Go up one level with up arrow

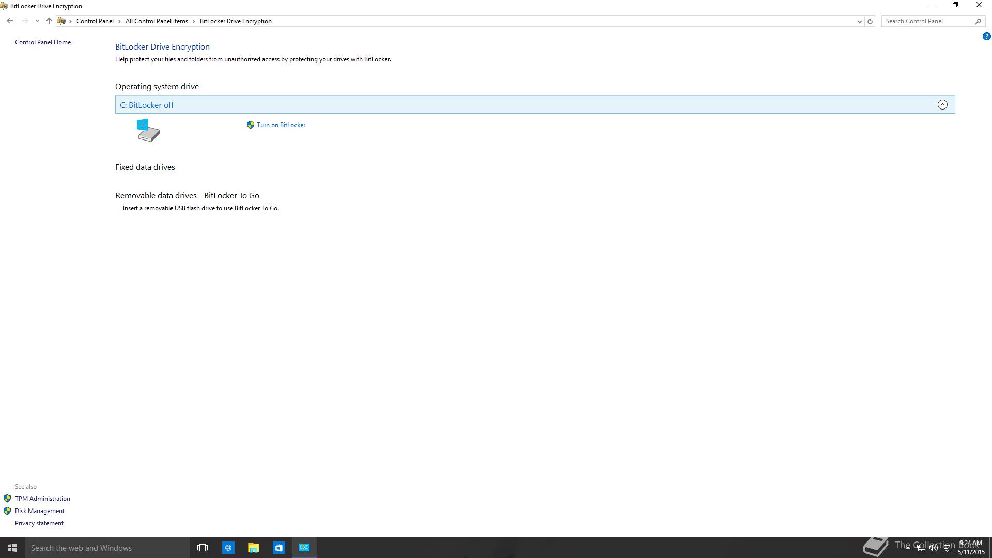point(49,21)
